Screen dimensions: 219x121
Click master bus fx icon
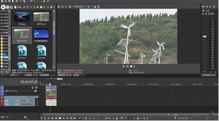pos(203,14)
